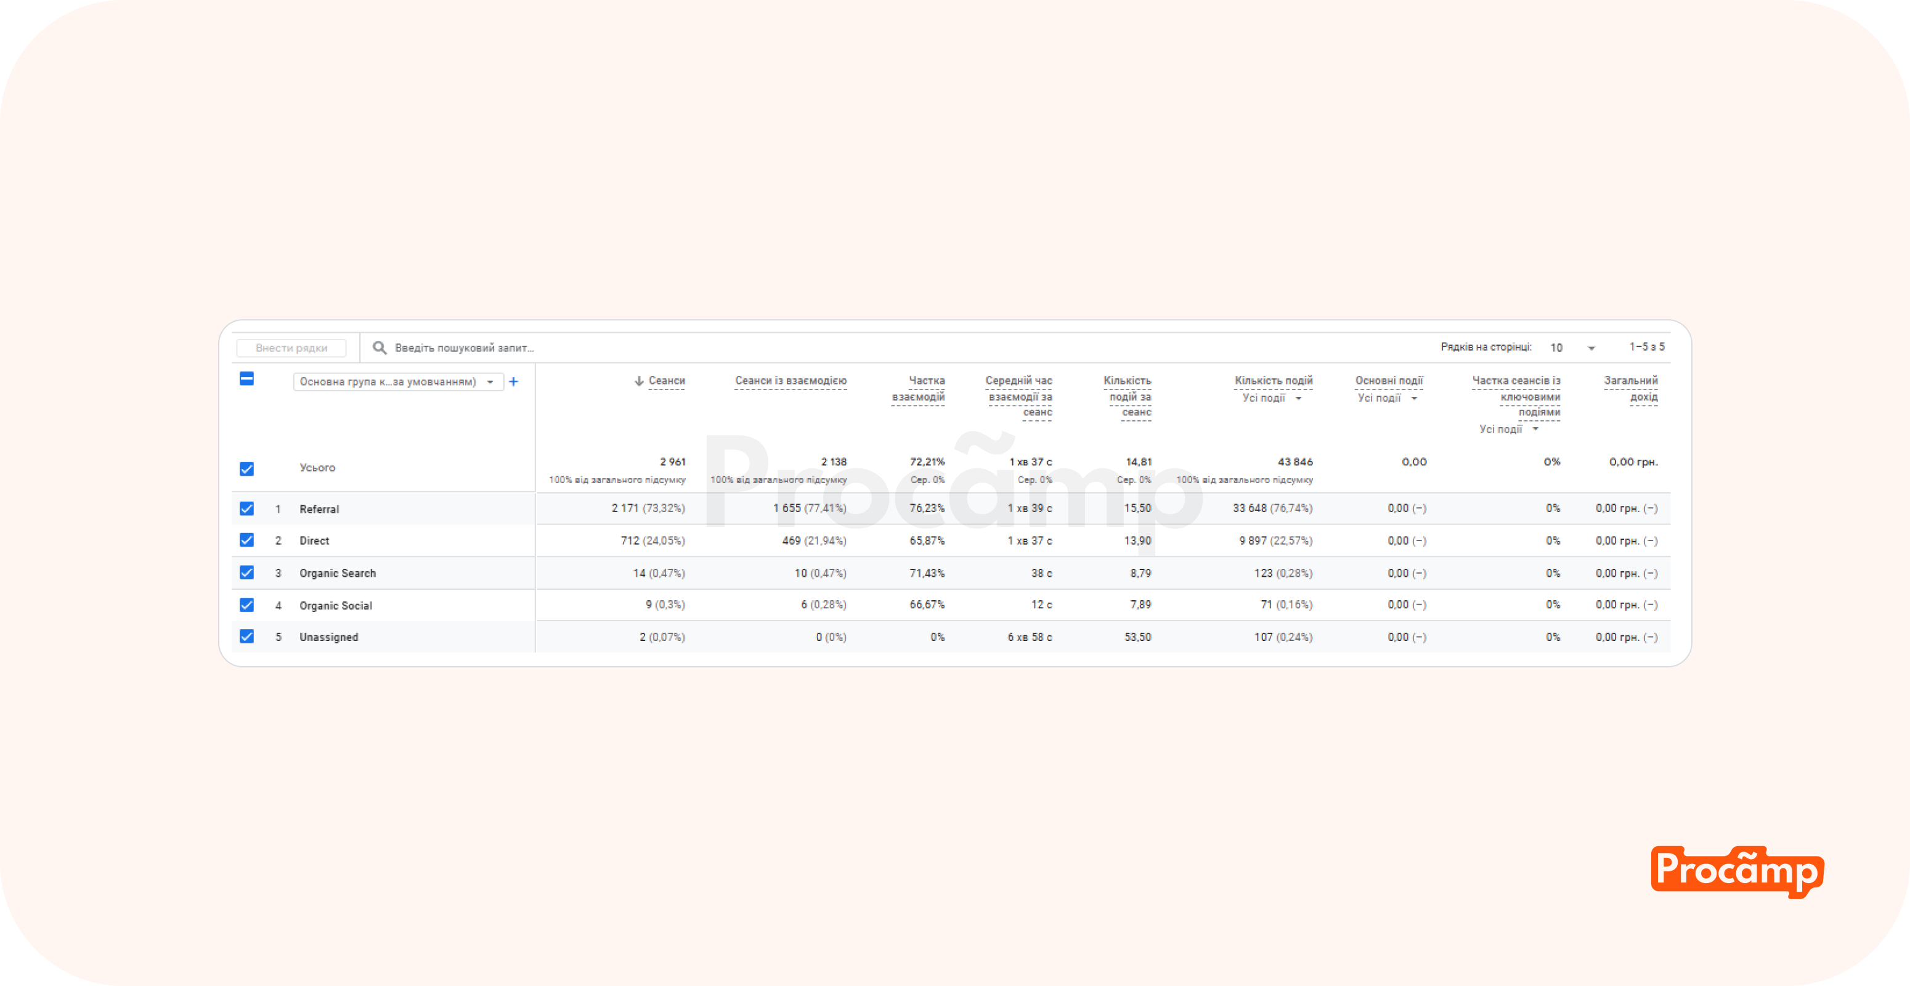Uncheck the Referral row checkbox
Viewport: 1910px width, 986px height.
(x=247, y=508)
